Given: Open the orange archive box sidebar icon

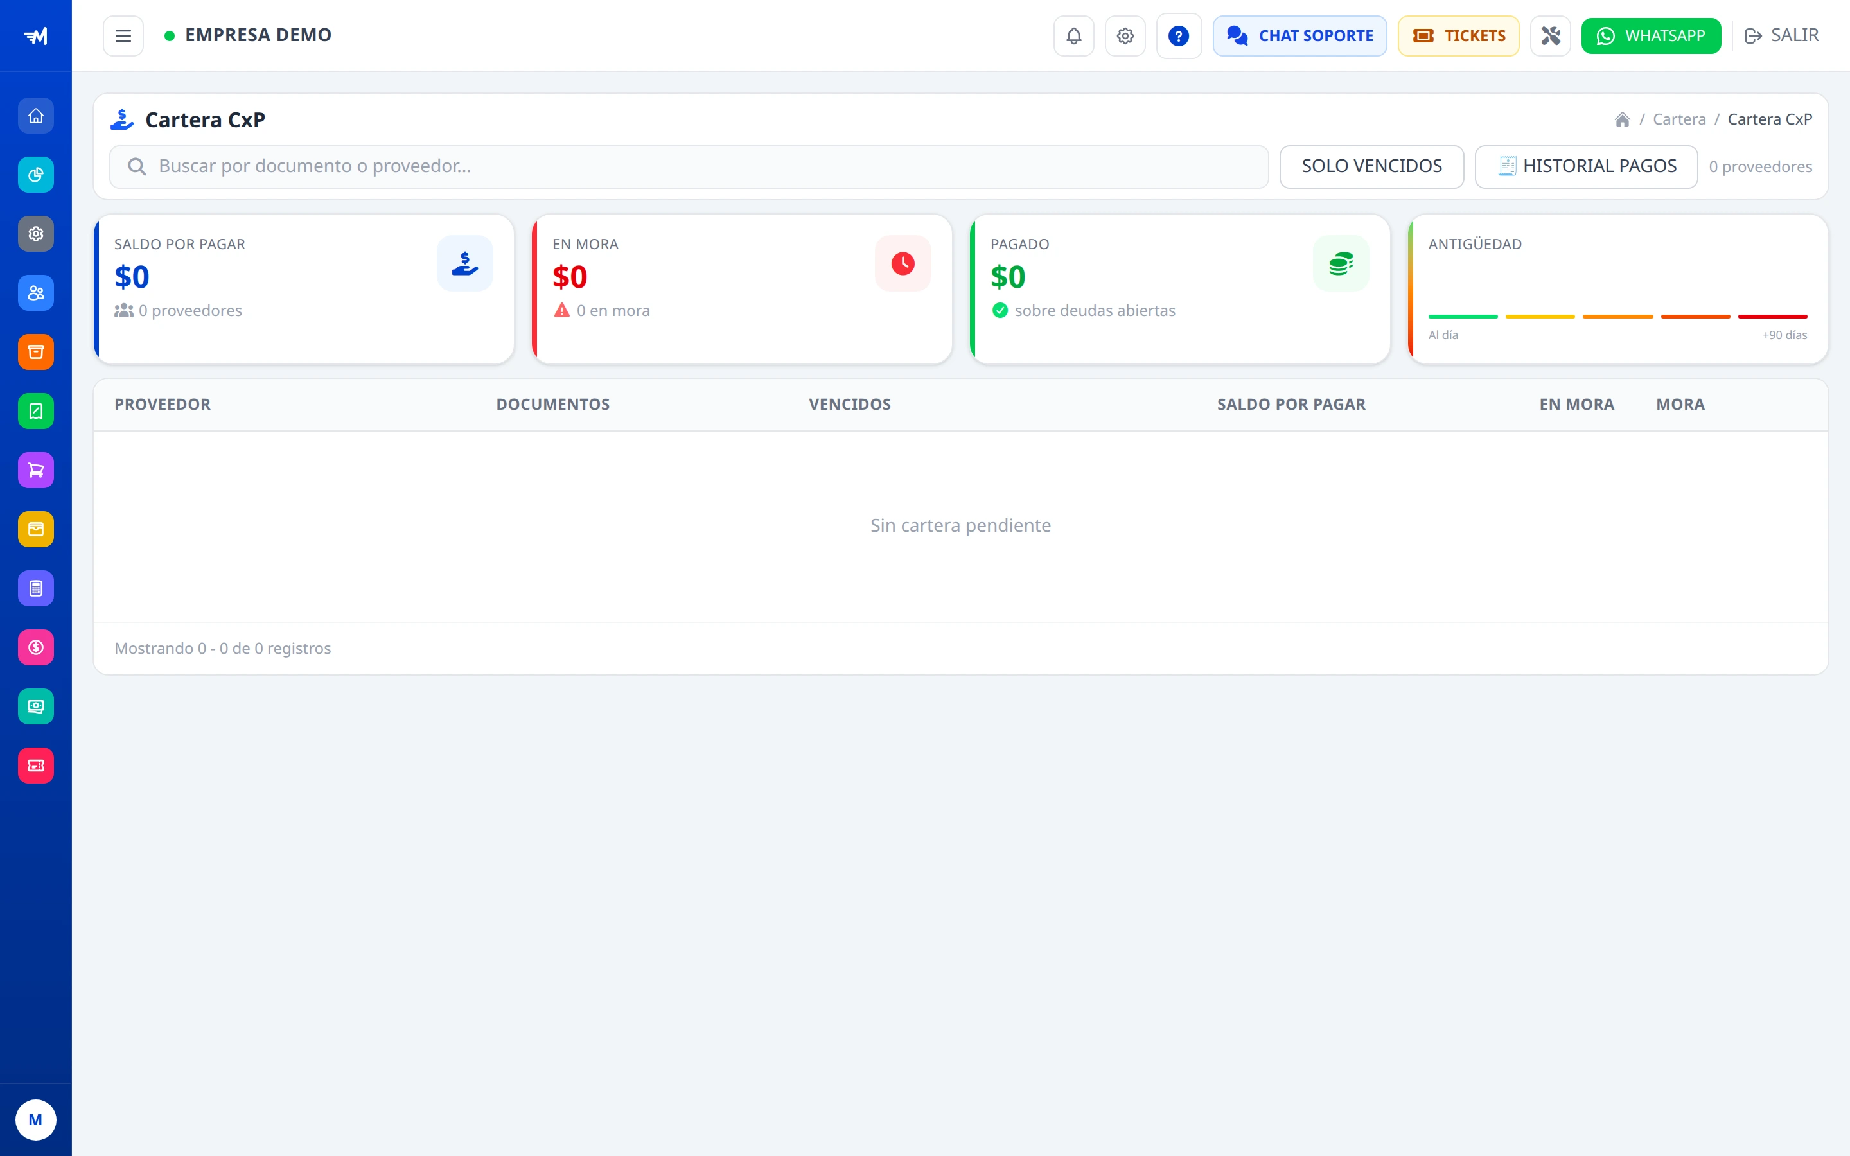Looking at the screenshot, I should click(36, 352).
